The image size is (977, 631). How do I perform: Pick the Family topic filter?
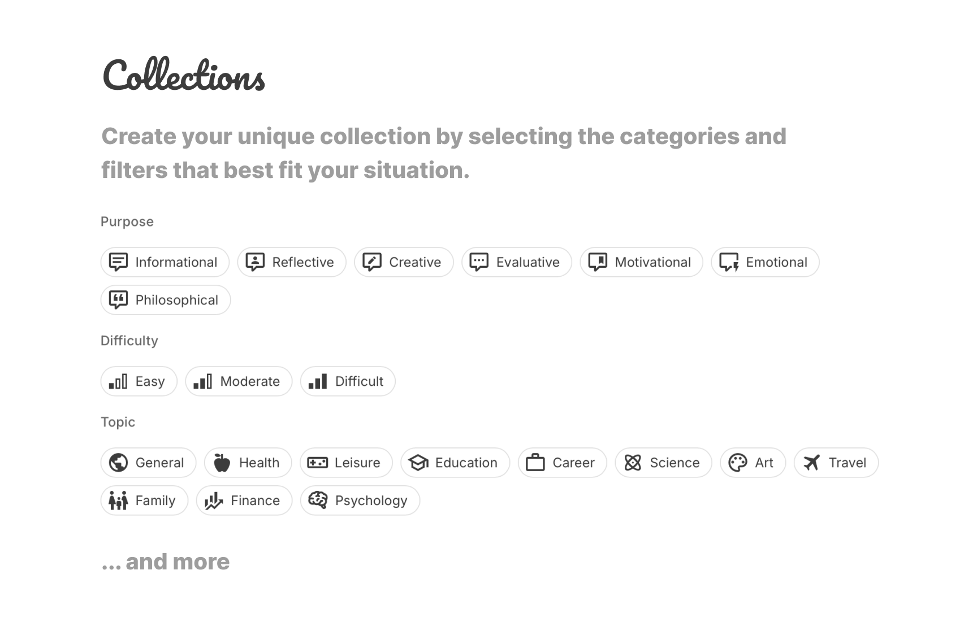pos(144,501)
